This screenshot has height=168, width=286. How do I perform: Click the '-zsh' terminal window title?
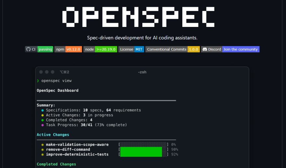pyautogui.click(x=142, y=72)
